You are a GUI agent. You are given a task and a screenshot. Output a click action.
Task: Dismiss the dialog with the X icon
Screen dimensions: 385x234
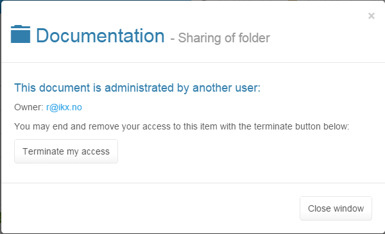pyautogui.click(x=372, y=16)
